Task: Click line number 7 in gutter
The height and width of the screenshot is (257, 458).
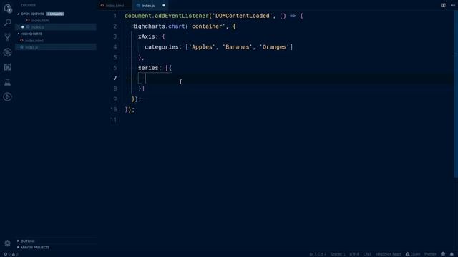Action: click(115, 78)
